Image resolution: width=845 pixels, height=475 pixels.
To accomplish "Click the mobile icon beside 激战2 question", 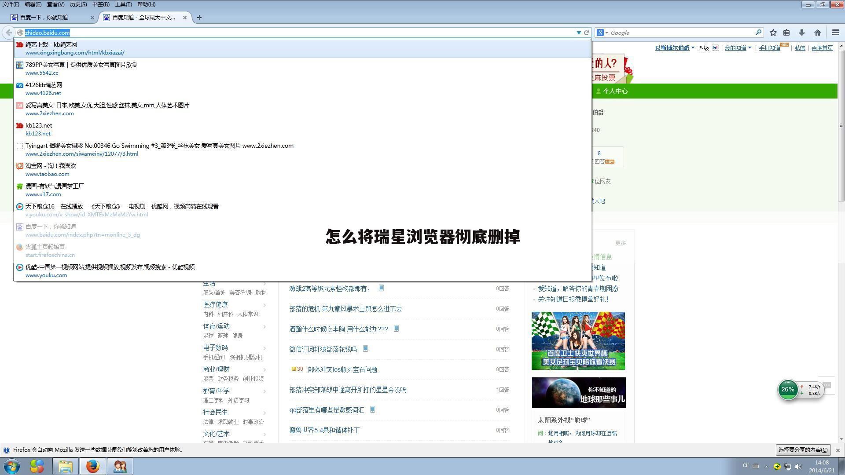I will point(381,288).
